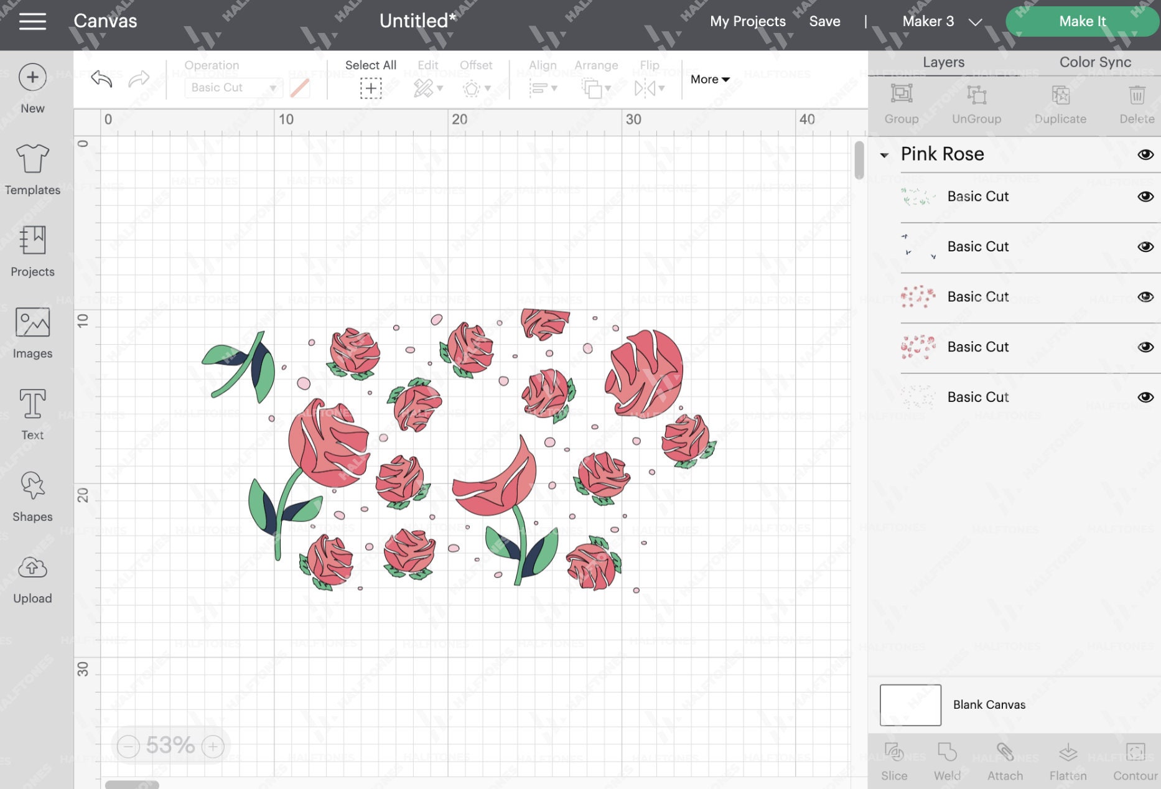Image resolution: width=1161 pixels, height=789 pixels.
Task: Open the Shapes panel
Action: tap(32, 497)
